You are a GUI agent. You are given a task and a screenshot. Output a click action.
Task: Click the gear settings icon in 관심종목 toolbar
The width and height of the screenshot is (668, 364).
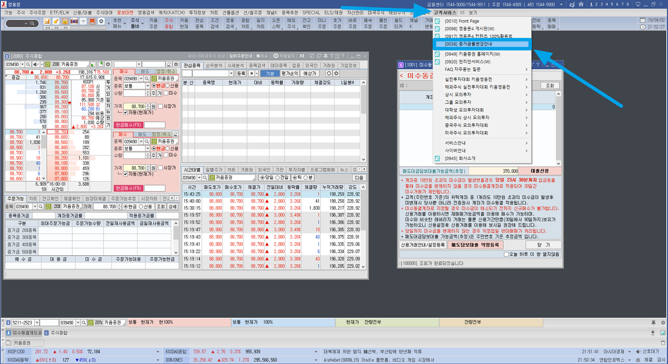click(x=336, y=74)
